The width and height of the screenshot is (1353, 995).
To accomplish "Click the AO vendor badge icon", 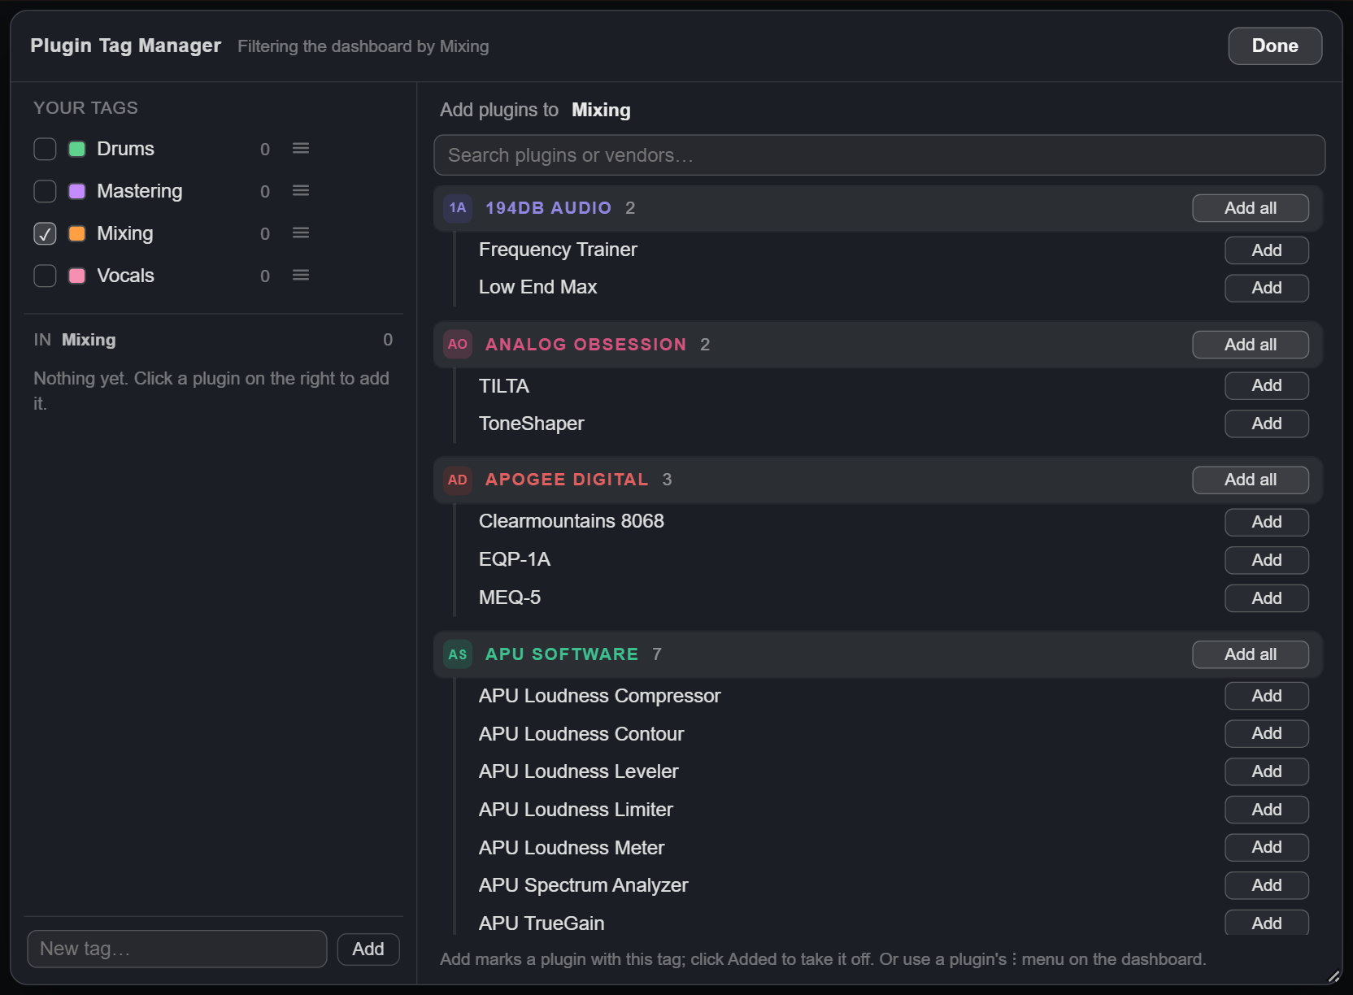I will coord(458,345).
